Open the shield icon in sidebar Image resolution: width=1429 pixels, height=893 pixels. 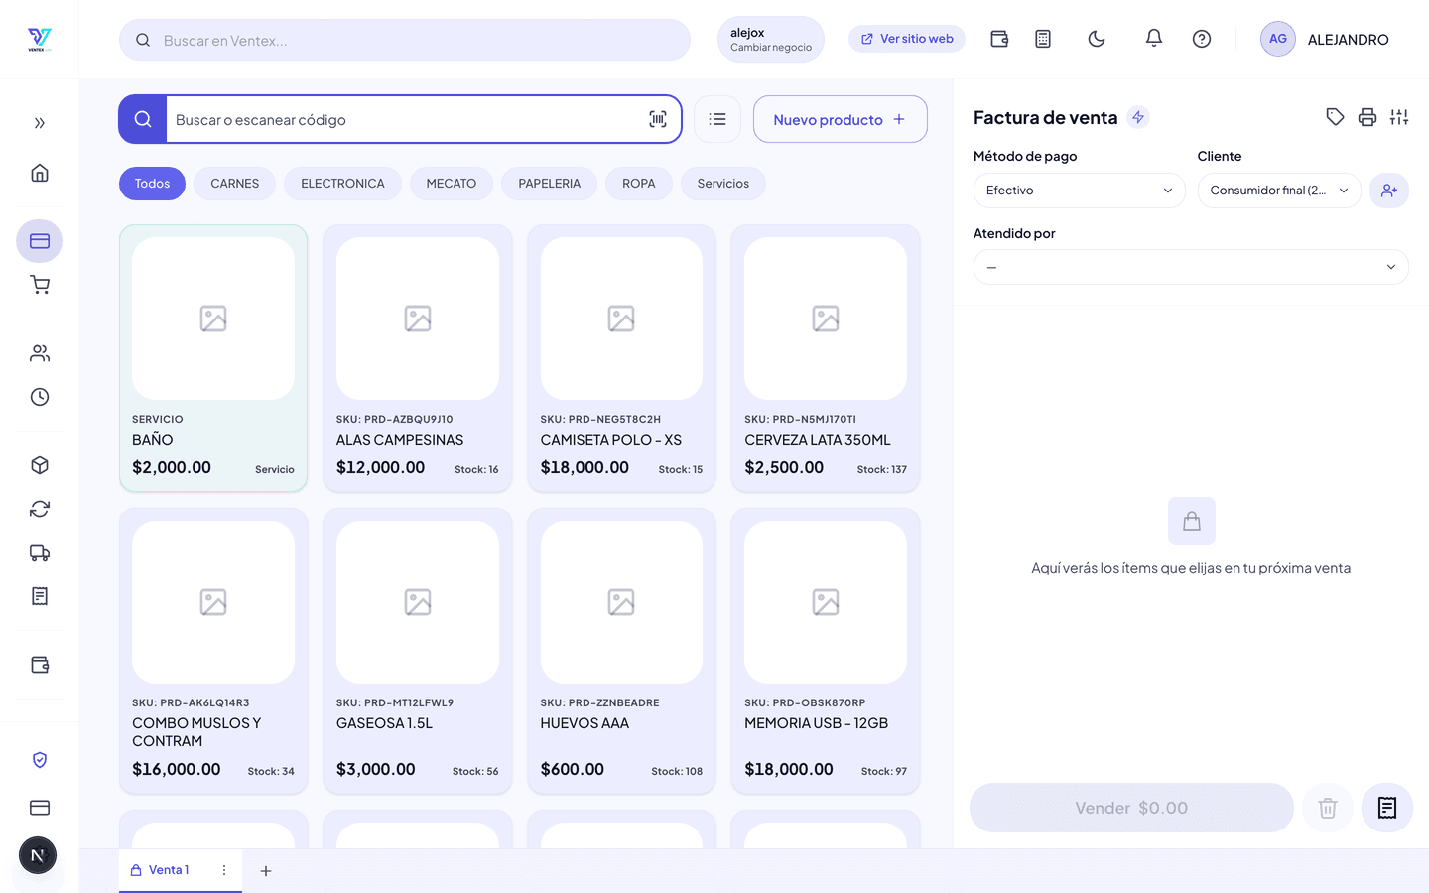pos(40,760)
